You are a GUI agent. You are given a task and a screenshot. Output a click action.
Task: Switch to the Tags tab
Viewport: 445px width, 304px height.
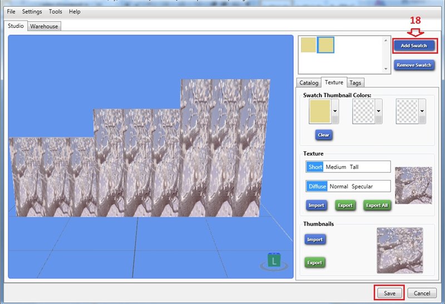pos(355,83)
